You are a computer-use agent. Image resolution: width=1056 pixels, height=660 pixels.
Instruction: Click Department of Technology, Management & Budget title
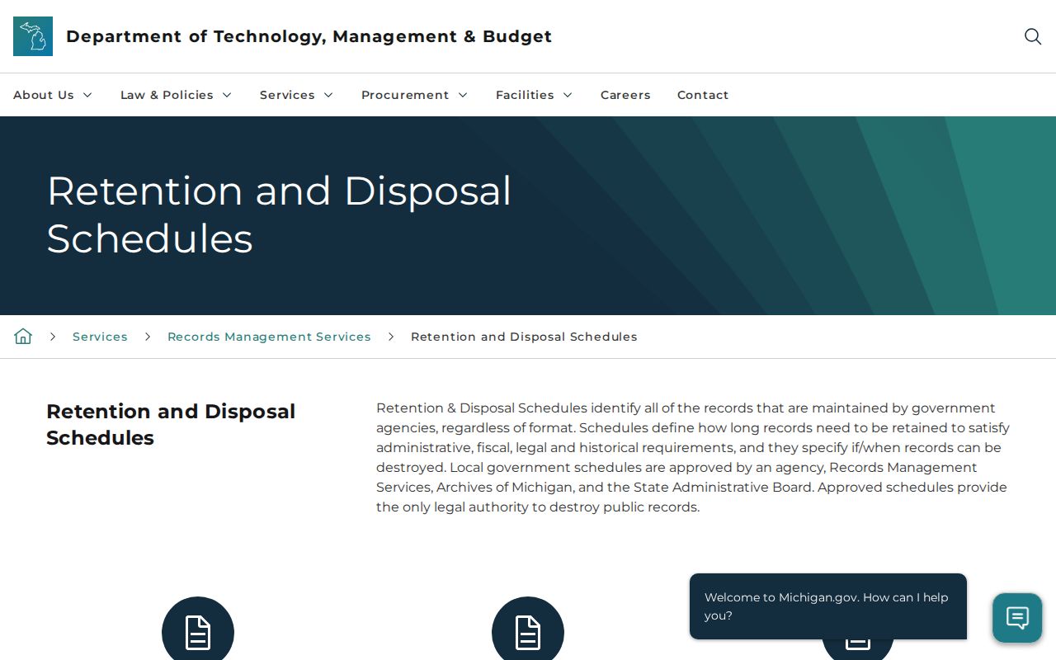309,36
